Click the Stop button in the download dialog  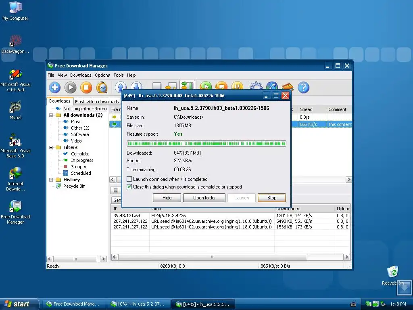pyautogui.click(x=272, y=198)
